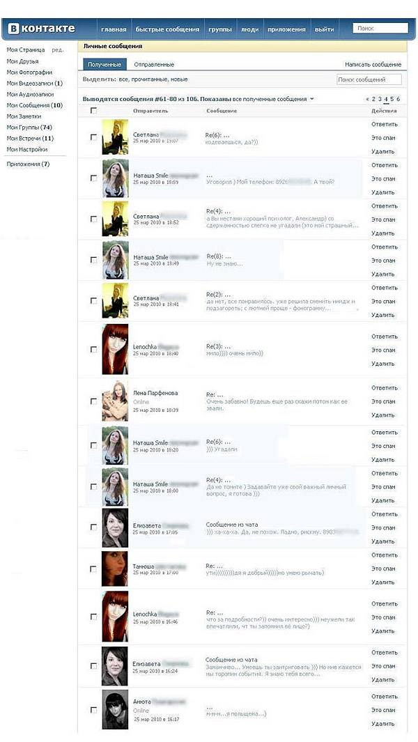This screenshot has width=418, height=742.
Task: Click Удалить for Танюша's message
Action: point(383,582)
